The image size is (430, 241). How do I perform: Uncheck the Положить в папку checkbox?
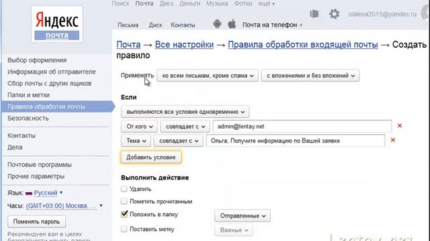[x=124, y=214]
